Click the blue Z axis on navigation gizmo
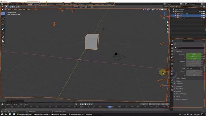This screenshot has width=206, height=116. click(165, 13)
